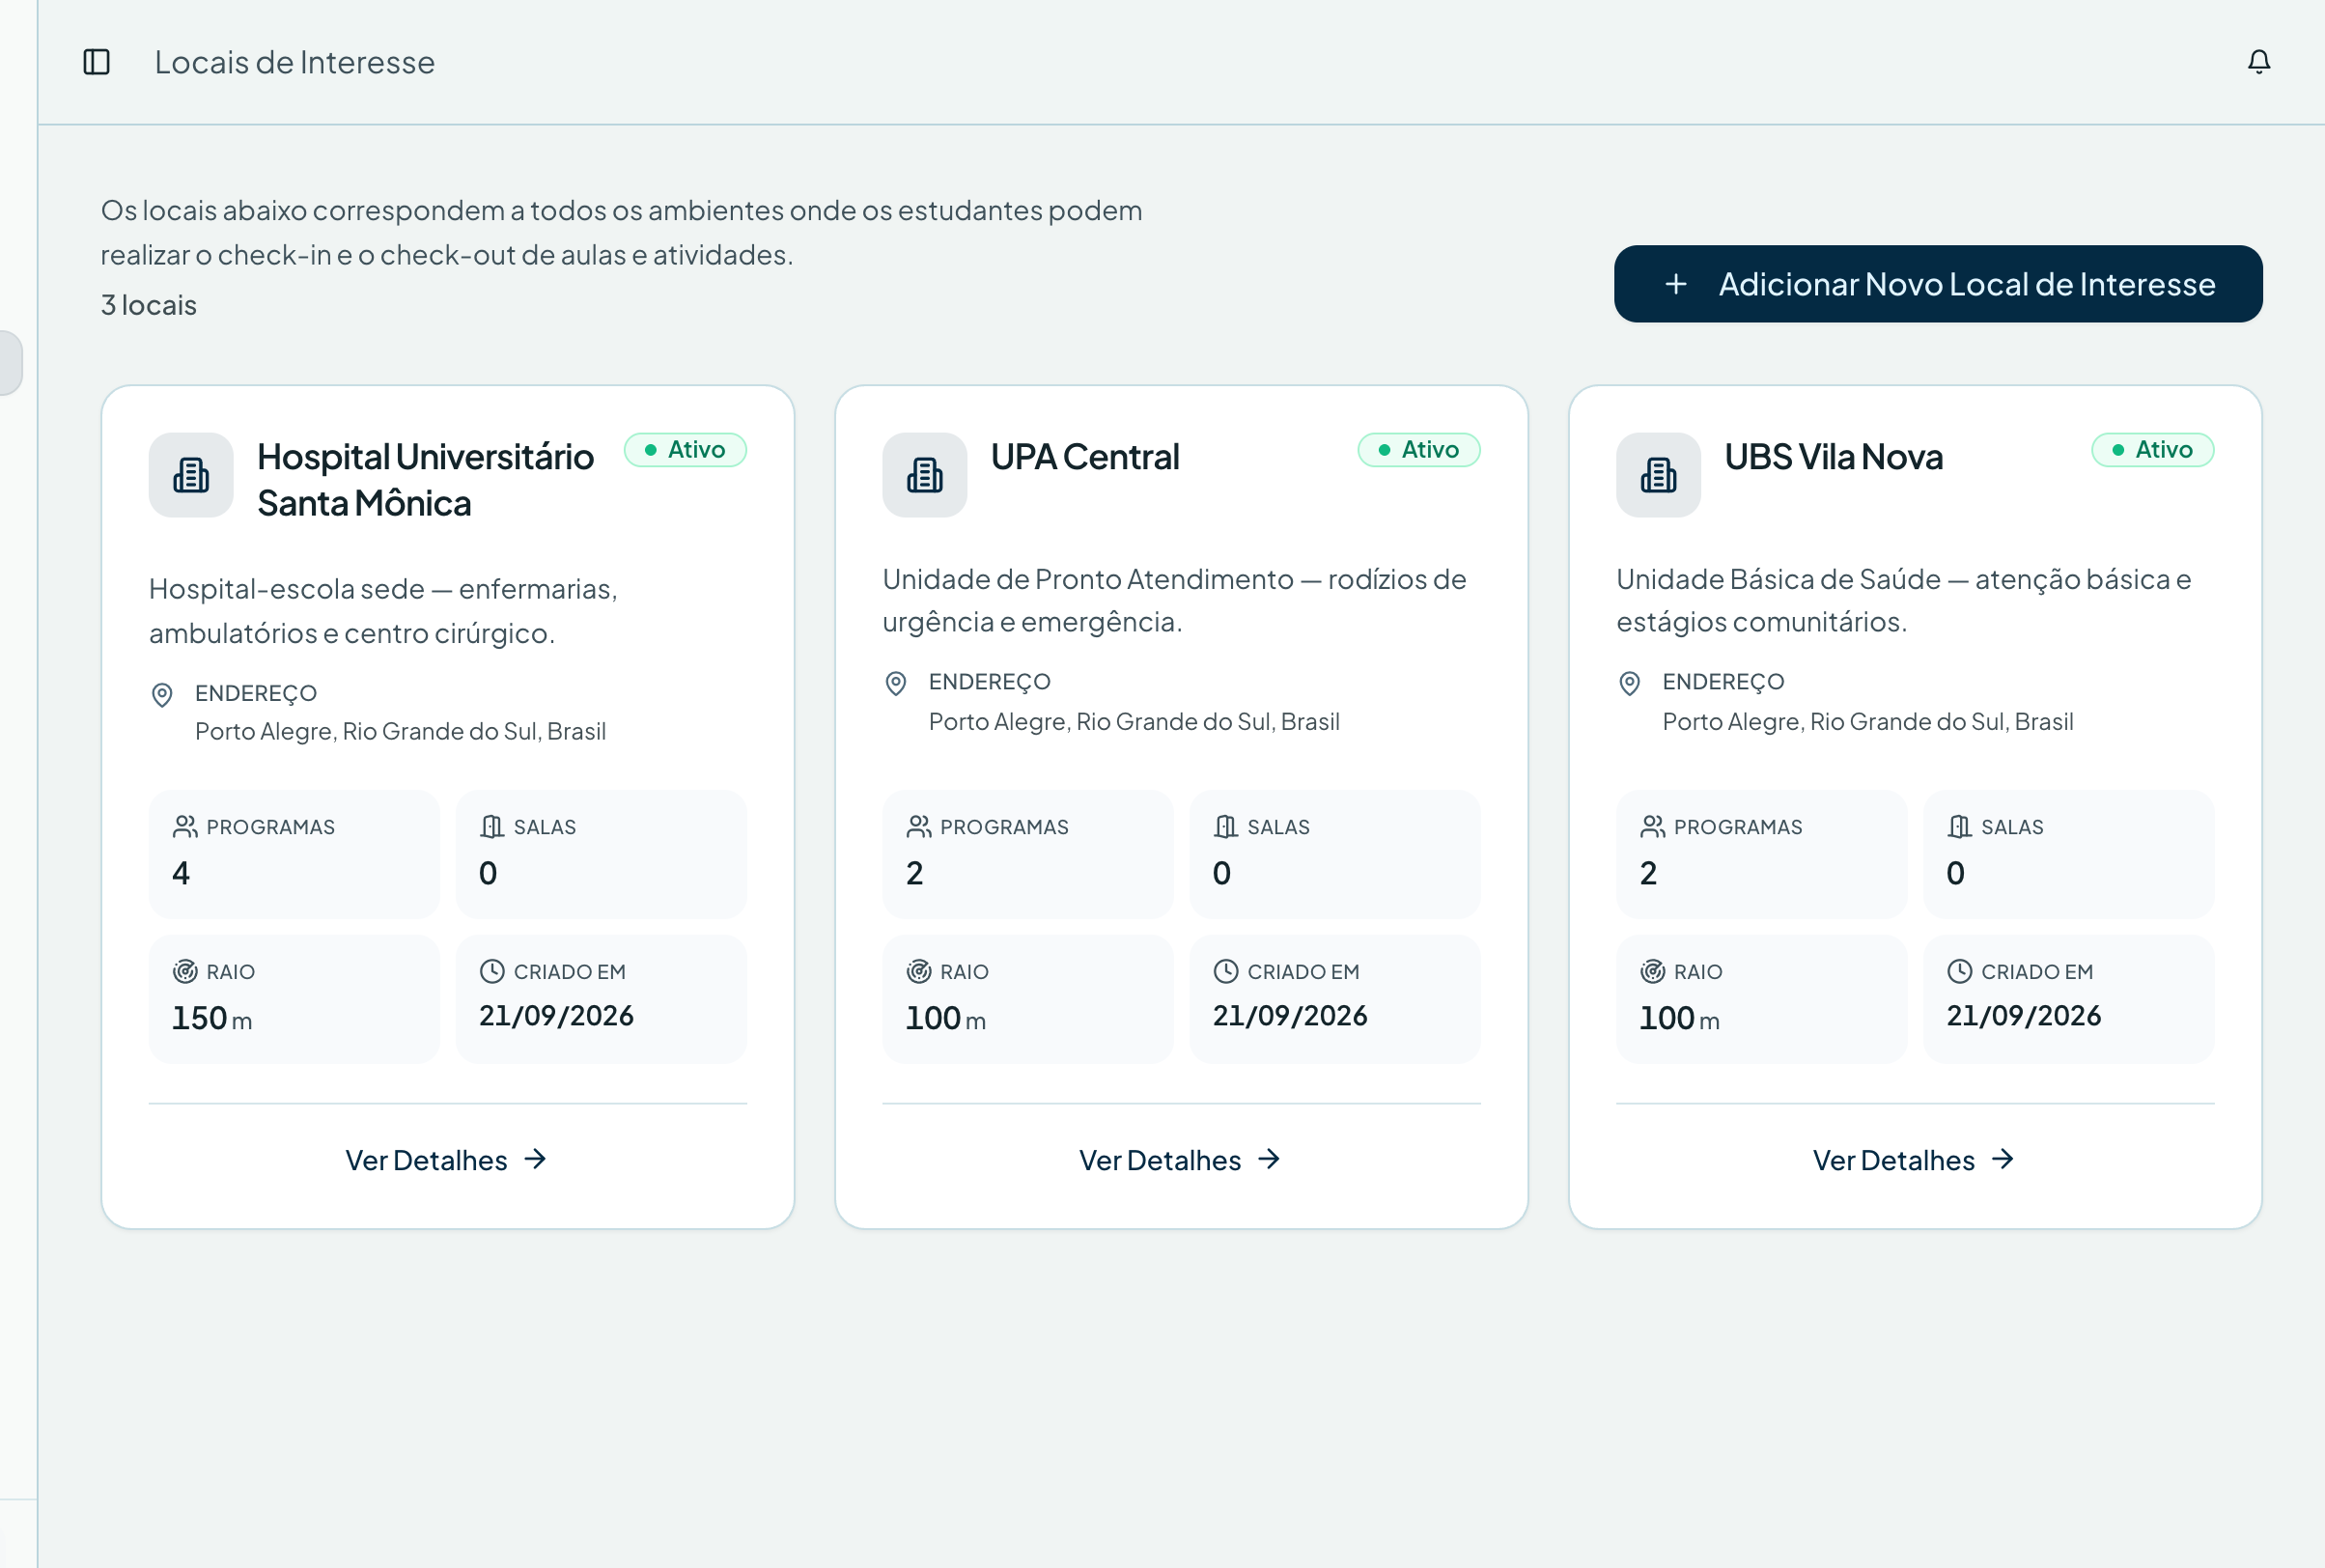Image resolution: width=2325 pixels, height=1568 pixels.
Task: Click Ativo badge on Hospital Universitário card
Action: (x=685, y=450)
